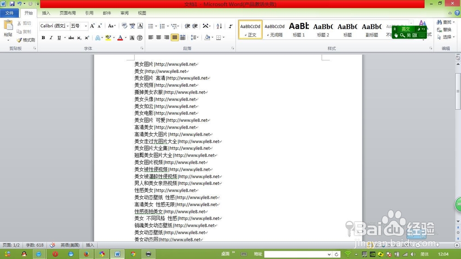Apply the Heading 1 (标题 1) style

pos(299,29)
